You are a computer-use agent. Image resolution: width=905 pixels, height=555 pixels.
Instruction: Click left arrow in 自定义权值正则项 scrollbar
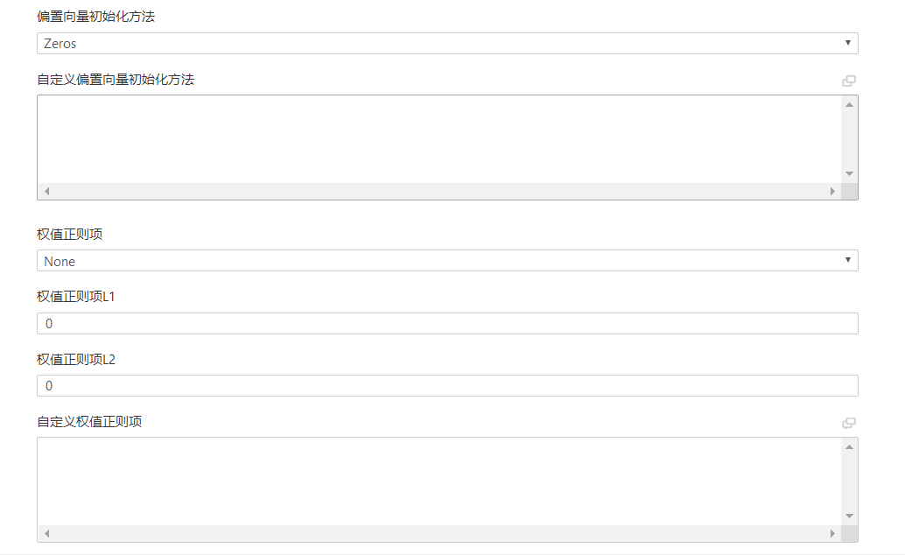coord(46,534)
